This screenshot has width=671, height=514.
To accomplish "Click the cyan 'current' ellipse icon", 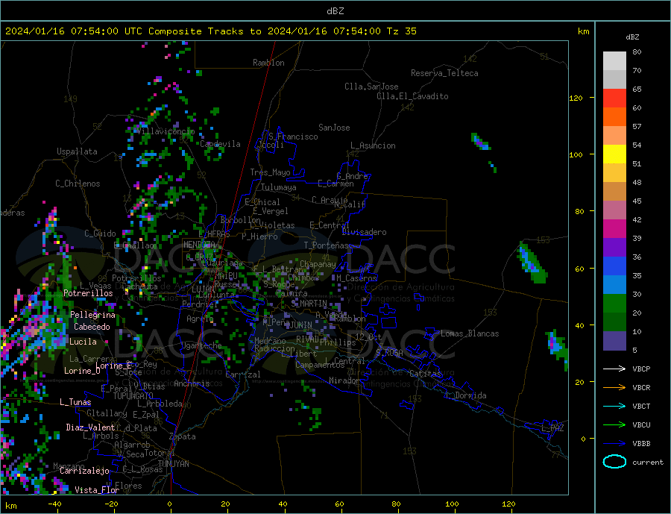I will pos(614,462).
